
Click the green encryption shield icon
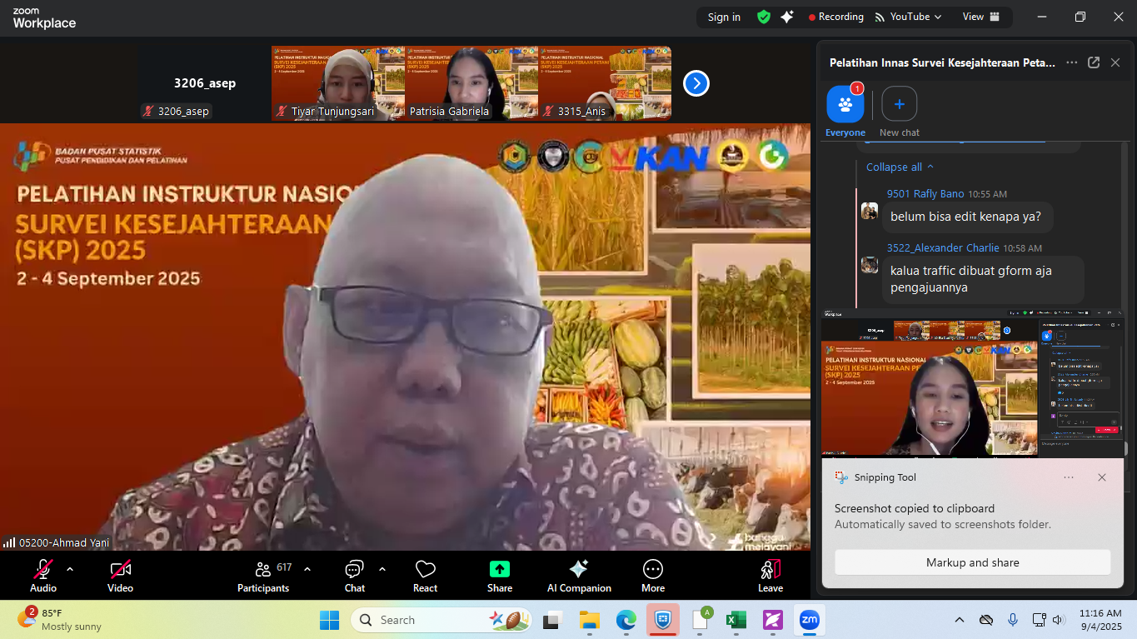click(x=763, y=17)
